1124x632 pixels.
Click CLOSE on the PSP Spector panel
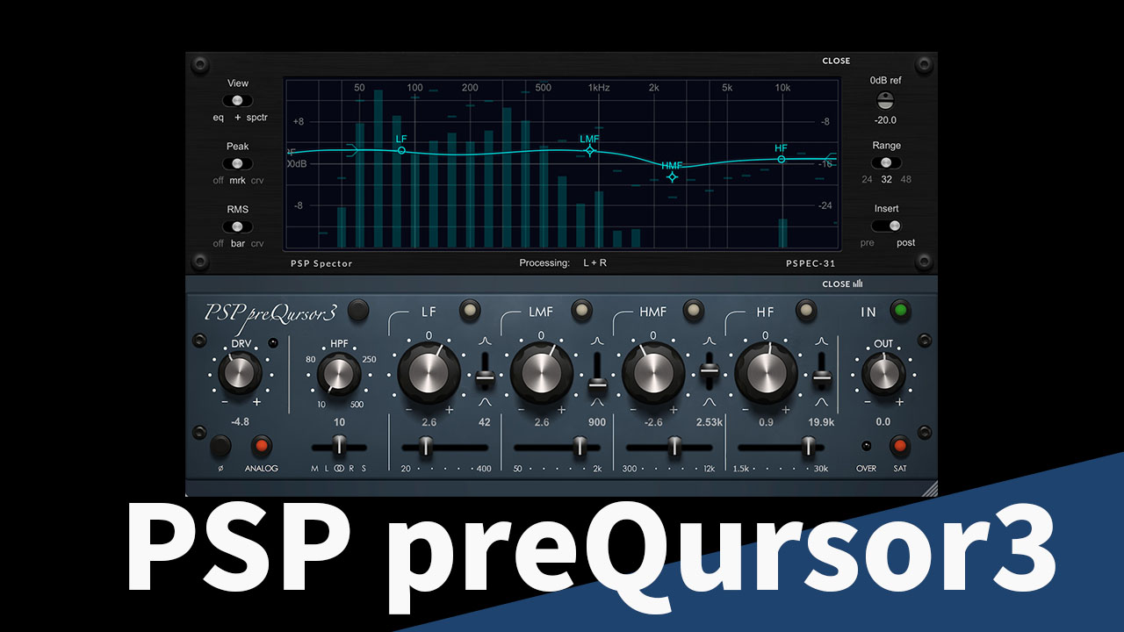click(836, 61)
